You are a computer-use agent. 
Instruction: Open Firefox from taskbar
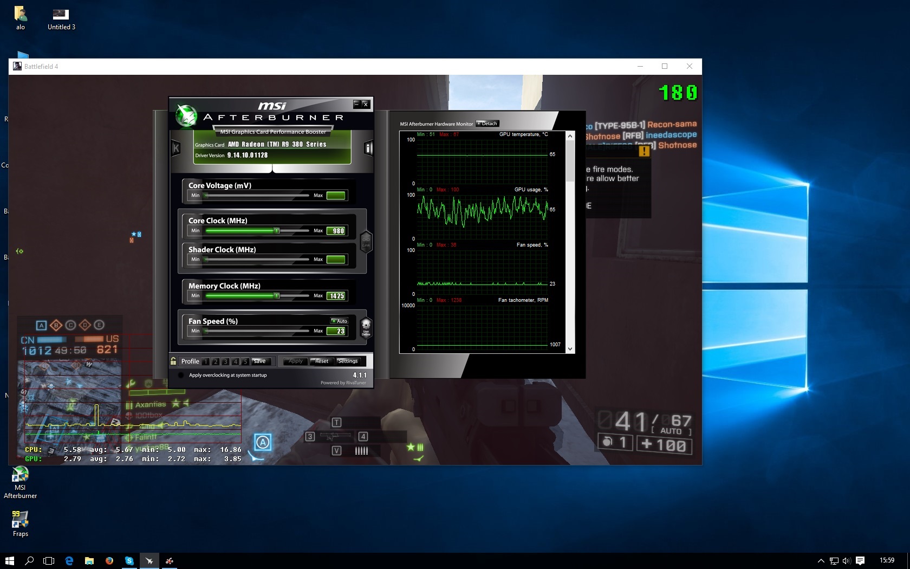tap(109, 561)
